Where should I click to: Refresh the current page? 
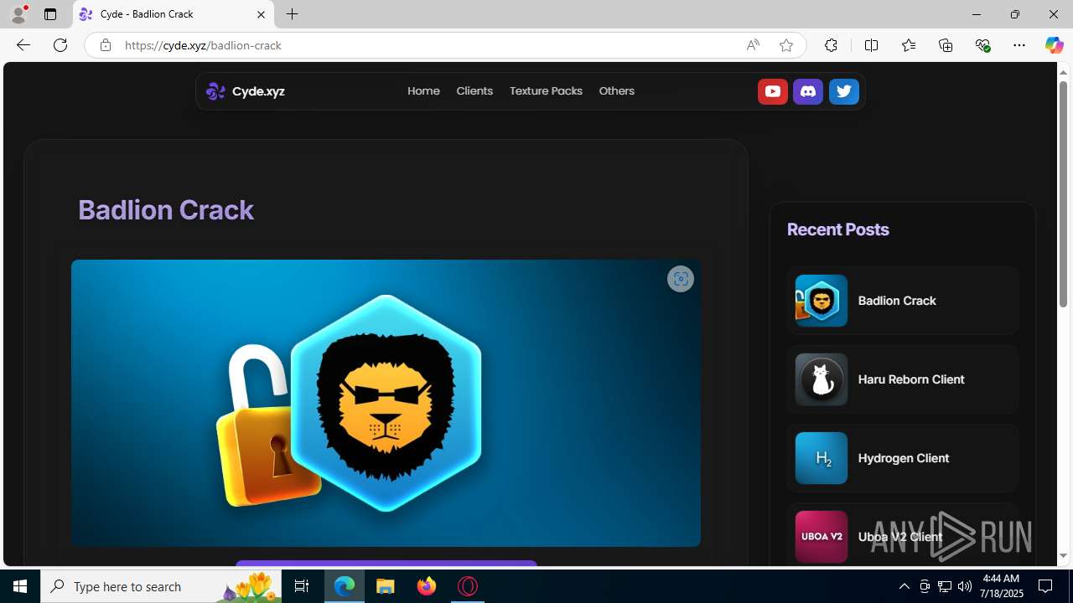(x=60, y=45)
